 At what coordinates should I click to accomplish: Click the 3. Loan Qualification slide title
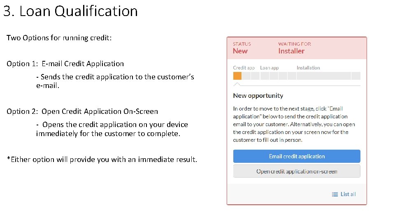[70, 11]
